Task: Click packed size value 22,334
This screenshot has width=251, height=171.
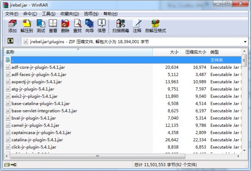Action: pyautogui.click(x=199, y=140)
